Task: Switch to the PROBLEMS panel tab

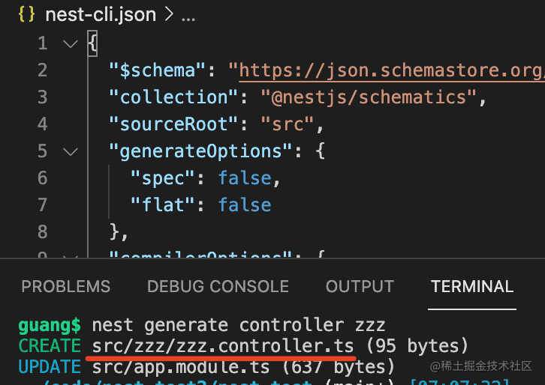Action: tap(65, 286)
